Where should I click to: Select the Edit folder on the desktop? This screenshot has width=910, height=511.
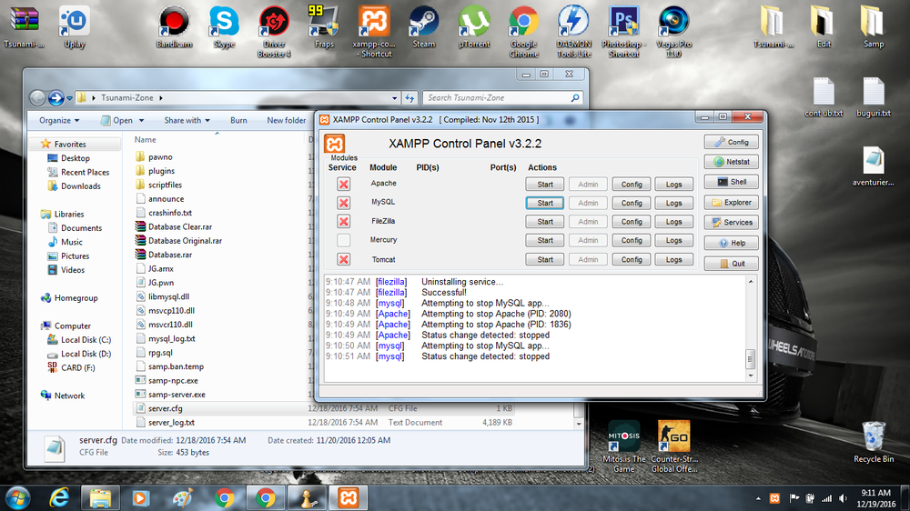(x=824, y=26)
